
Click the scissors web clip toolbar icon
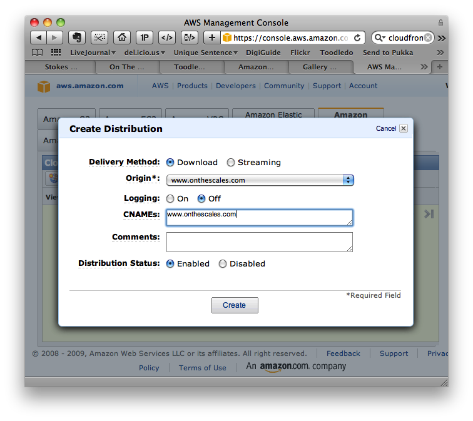tap(99, 38)
